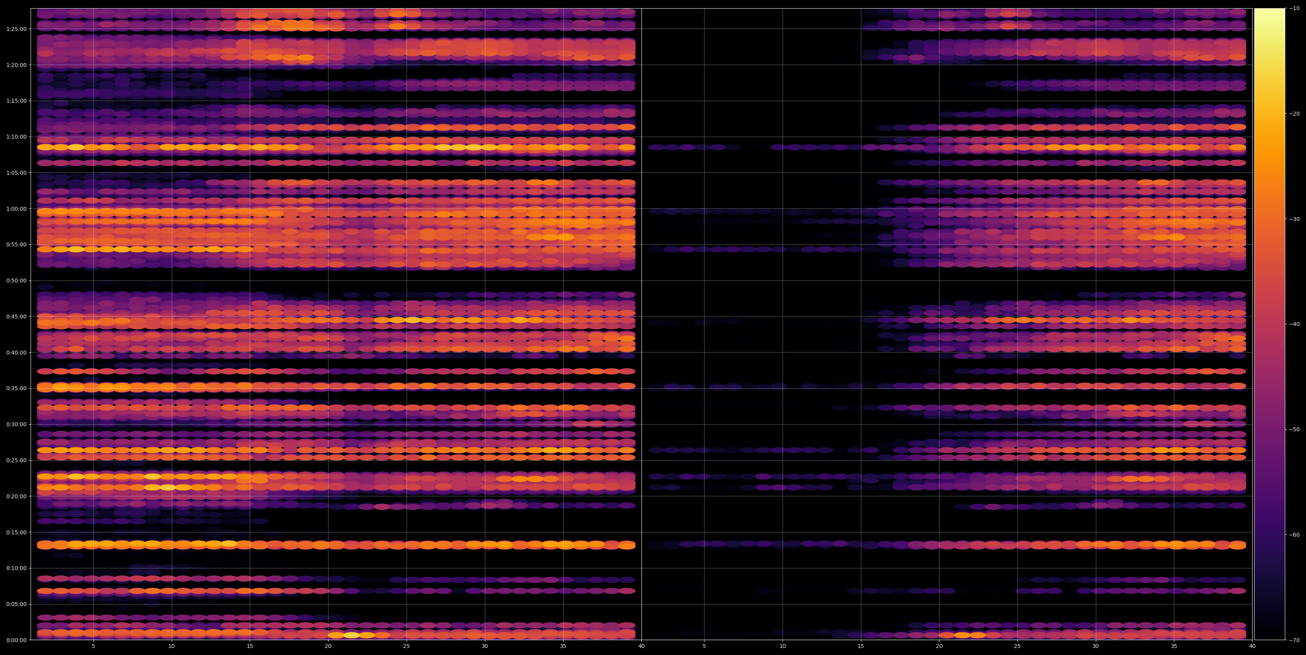Click the 1:15:00 y-axis tick label
The width and height of the screenshot is (1306, 655).
17,101
